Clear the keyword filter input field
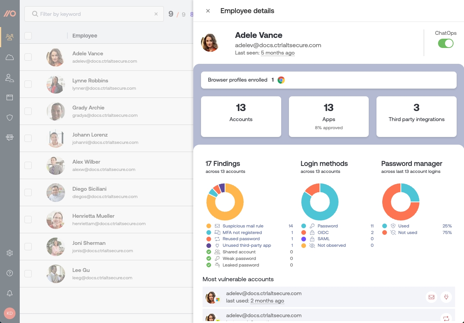The height and width of the screenshot is (323, 464). coord(156,14)
